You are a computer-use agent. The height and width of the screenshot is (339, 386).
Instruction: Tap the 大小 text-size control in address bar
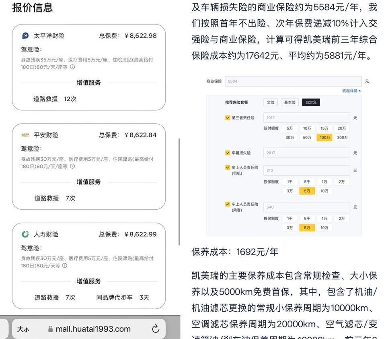(x=23, y=329)
